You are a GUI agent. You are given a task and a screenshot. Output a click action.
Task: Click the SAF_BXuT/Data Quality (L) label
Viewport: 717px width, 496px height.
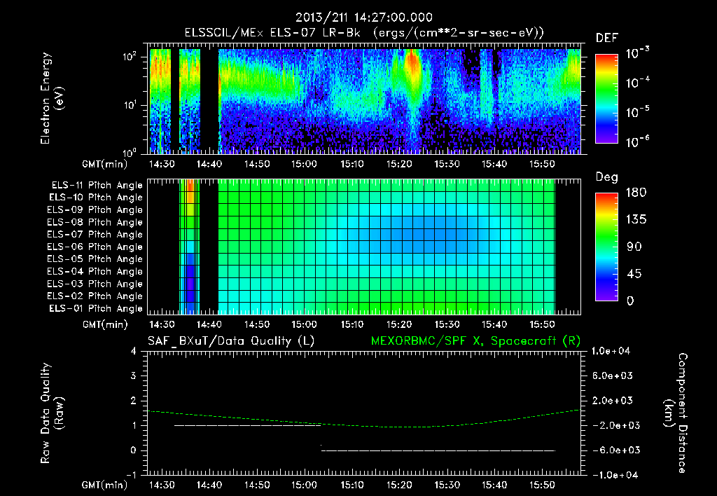230,341
